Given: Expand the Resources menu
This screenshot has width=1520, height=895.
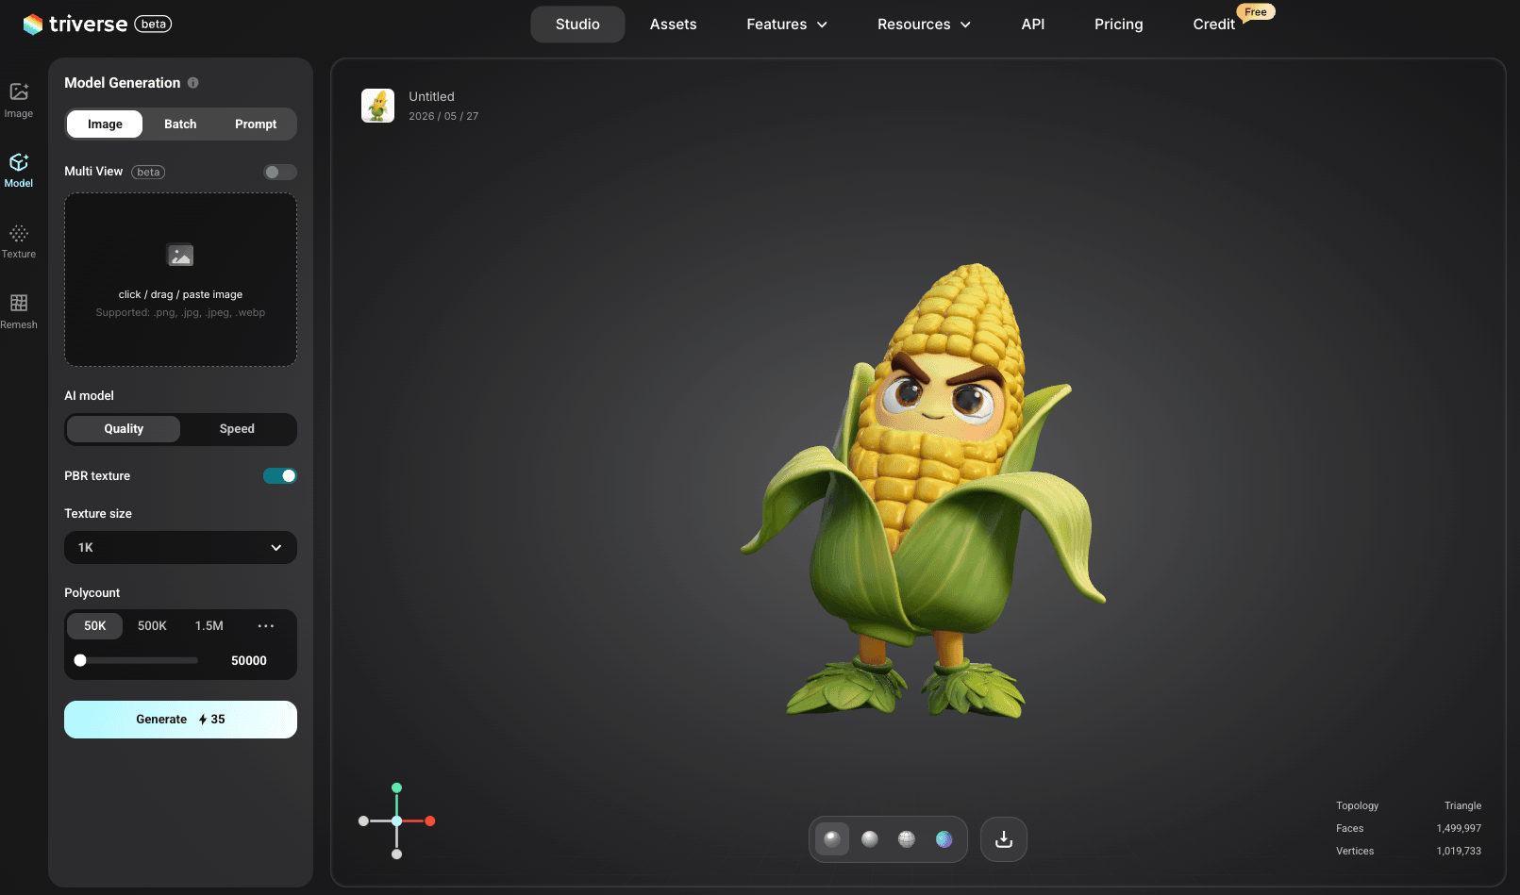Looking at the screenshot, I should 924,25.
